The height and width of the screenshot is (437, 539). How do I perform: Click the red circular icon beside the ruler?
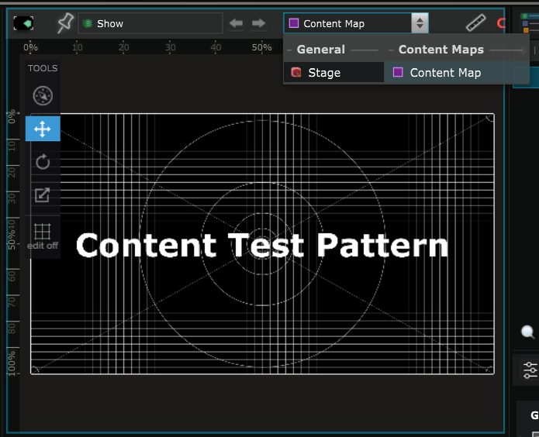click(x=501, y=23)
